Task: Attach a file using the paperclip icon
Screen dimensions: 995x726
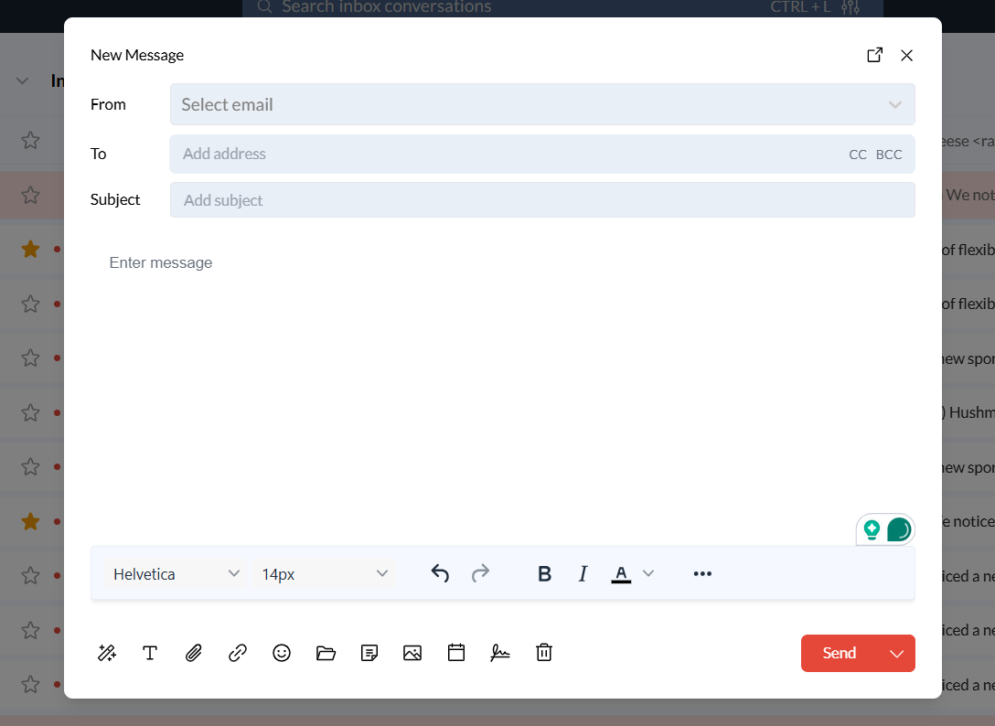Action: point(194,653)
